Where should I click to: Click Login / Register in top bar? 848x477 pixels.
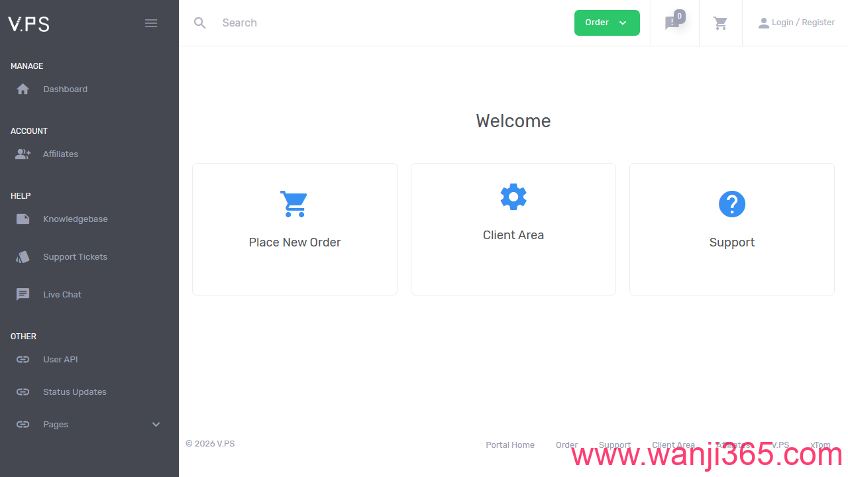796,23
